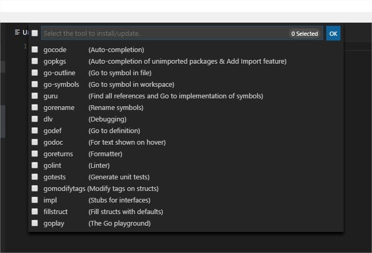Tick the go-outline checkbox
This screenshot has height=253, width=372.
tap(35, 73)
